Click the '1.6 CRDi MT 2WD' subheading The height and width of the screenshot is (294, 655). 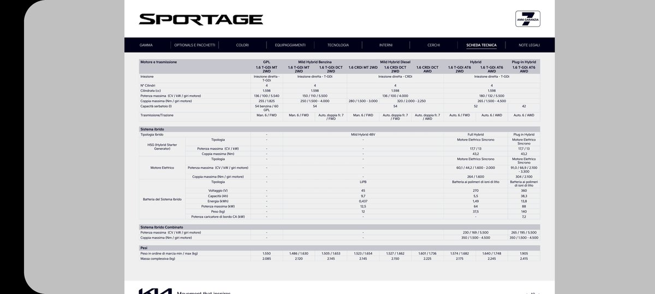click(363, 67)
